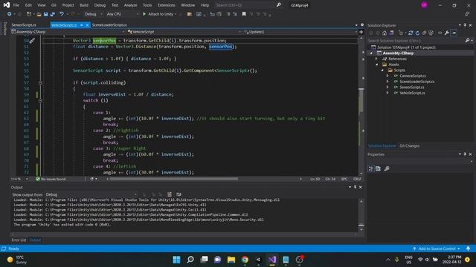Toggle Preview Selected Items in Solution Explorer
Image resolution: width=476 pixels, height=267 pixels.
tap(454, 33)
